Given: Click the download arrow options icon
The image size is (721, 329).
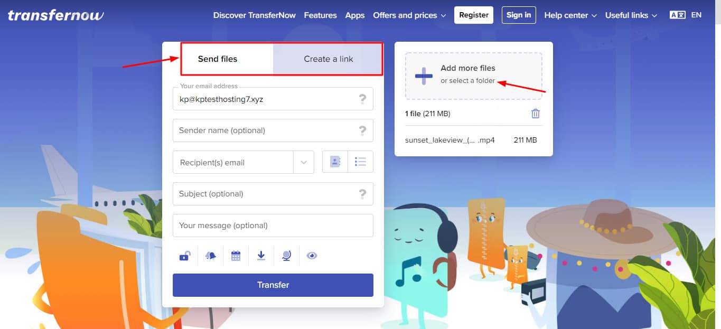Looking at the screenshot, I should click(261, 256).
